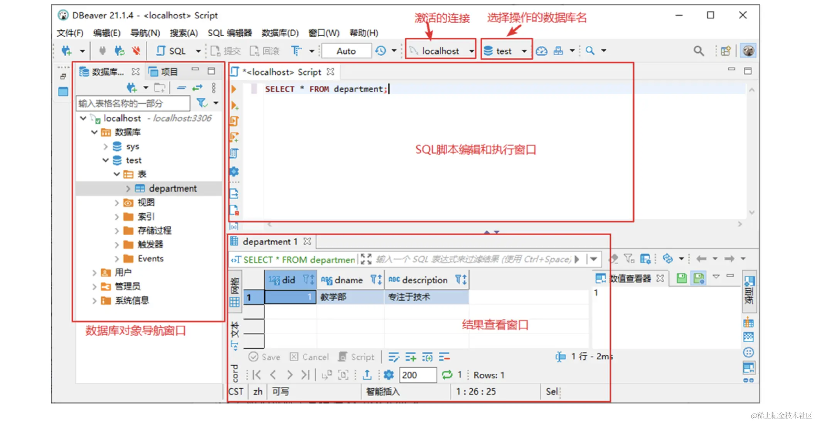
Task: Collapse the test database node
Action: 105,160
